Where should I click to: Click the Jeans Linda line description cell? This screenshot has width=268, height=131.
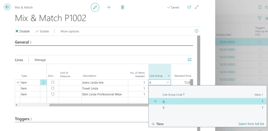click(x=105, y=83)
